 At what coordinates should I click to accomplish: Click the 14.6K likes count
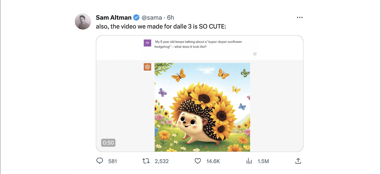pyautogui.click(x=213, y=161)
